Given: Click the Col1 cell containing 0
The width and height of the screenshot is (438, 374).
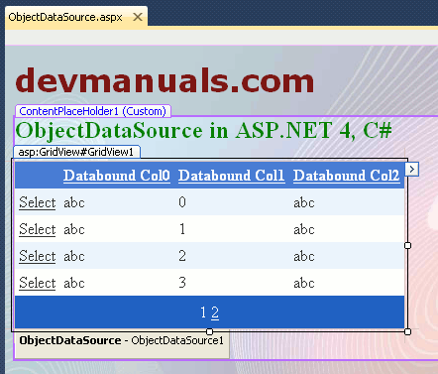Looking at the screenshot, I should pyautogui.click(x=182, y=202).
